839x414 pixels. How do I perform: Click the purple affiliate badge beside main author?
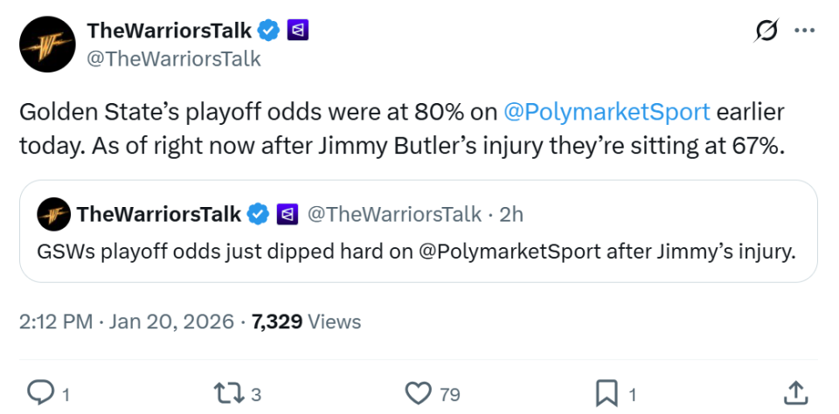[x=298, y=31]
